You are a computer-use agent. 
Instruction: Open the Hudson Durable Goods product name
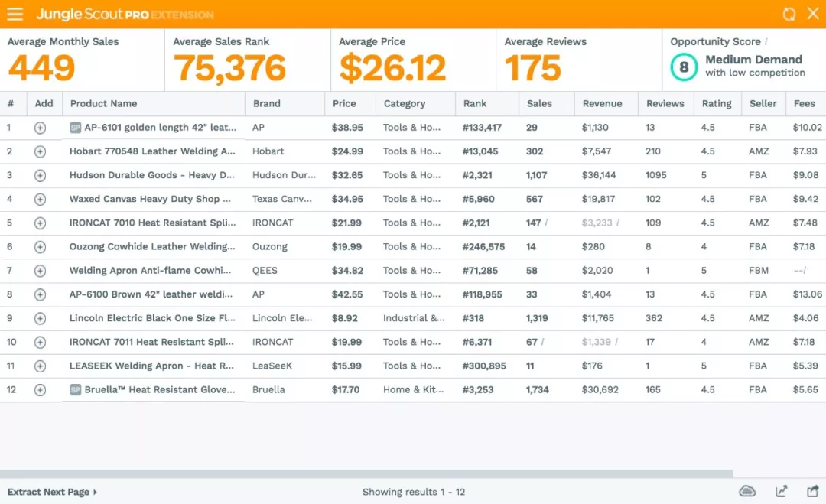151,175
